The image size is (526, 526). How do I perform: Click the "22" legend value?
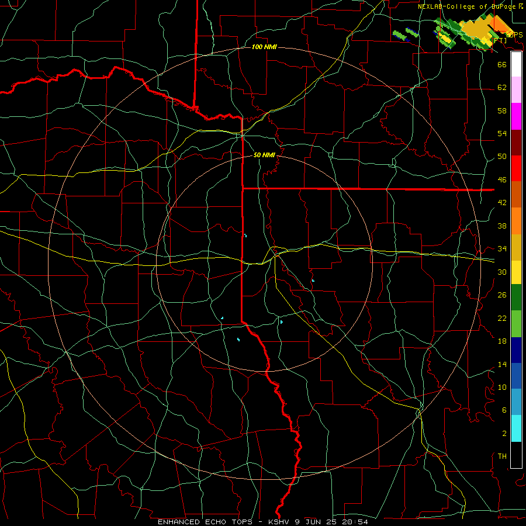tap(502, 318)
